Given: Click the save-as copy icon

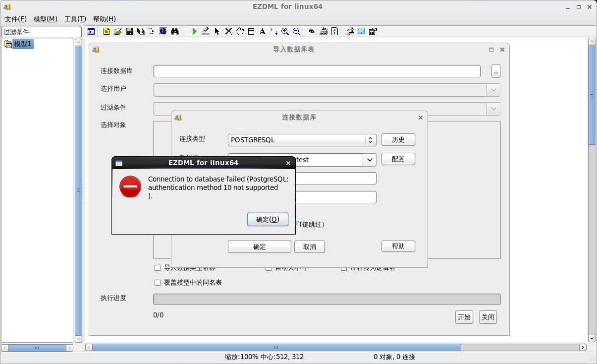Looking at the screenshot, I should 141,31.
